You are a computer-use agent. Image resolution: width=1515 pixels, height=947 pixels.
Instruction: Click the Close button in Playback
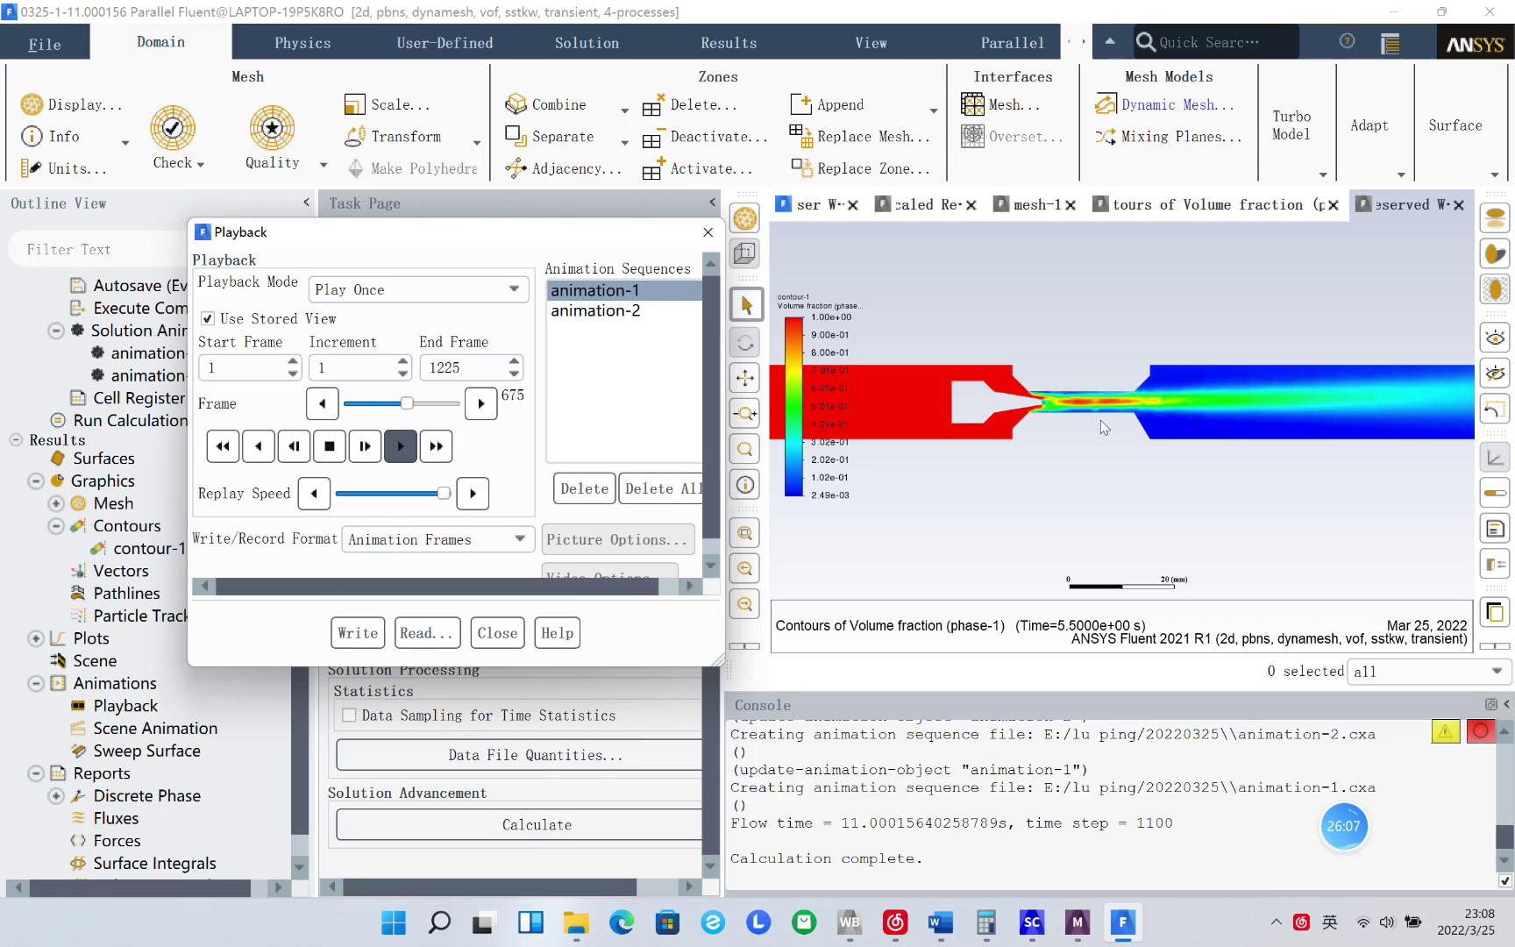497,633
